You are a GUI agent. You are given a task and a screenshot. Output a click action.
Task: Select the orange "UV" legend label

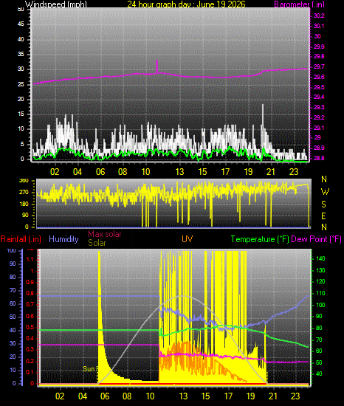tap(188, 238)
